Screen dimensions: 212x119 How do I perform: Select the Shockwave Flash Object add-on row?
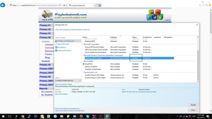(x=129, y=58)
